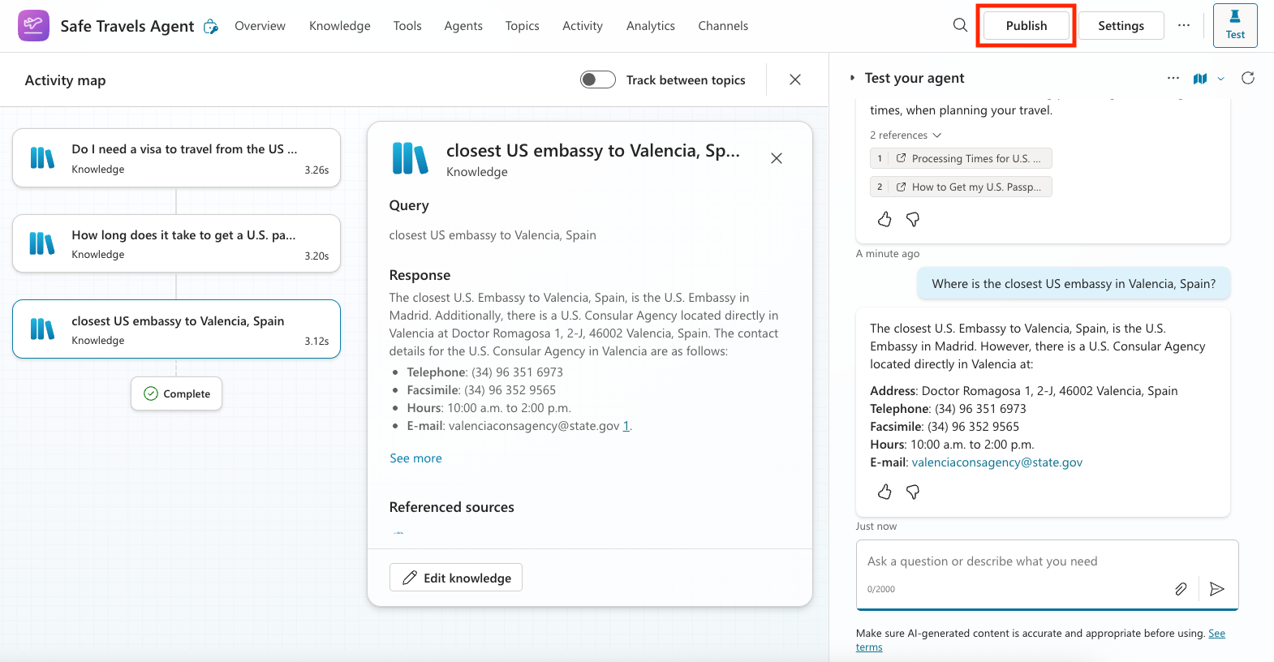Send the message with arrow icon
The width and height of the screenshot is (1274, 662).
1216,589
